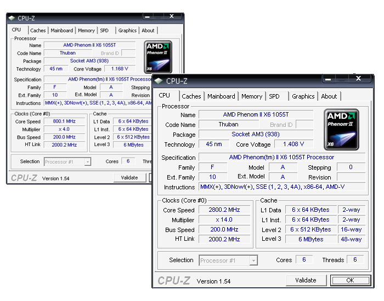Click the Cores value 6 in front window
The image size is (384, 301).
click(x=304, y=259)
